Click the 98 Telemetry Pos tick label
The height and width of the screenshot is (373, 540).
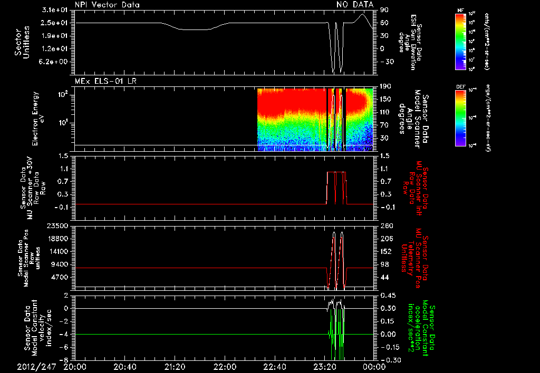[x=384, y=264]
